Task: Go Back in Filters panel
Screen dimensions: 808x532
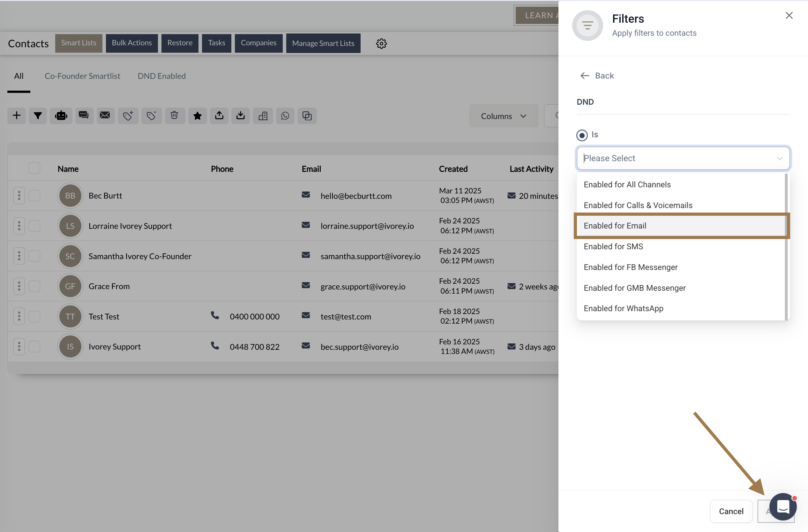Action: (x=597, y=76)
